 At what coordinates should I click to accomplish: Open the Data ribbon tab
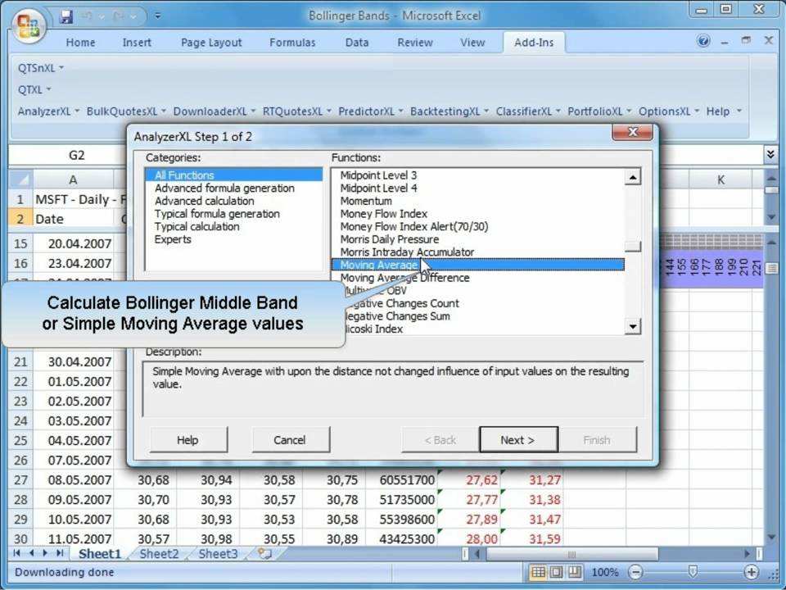(x=357, y=43)
